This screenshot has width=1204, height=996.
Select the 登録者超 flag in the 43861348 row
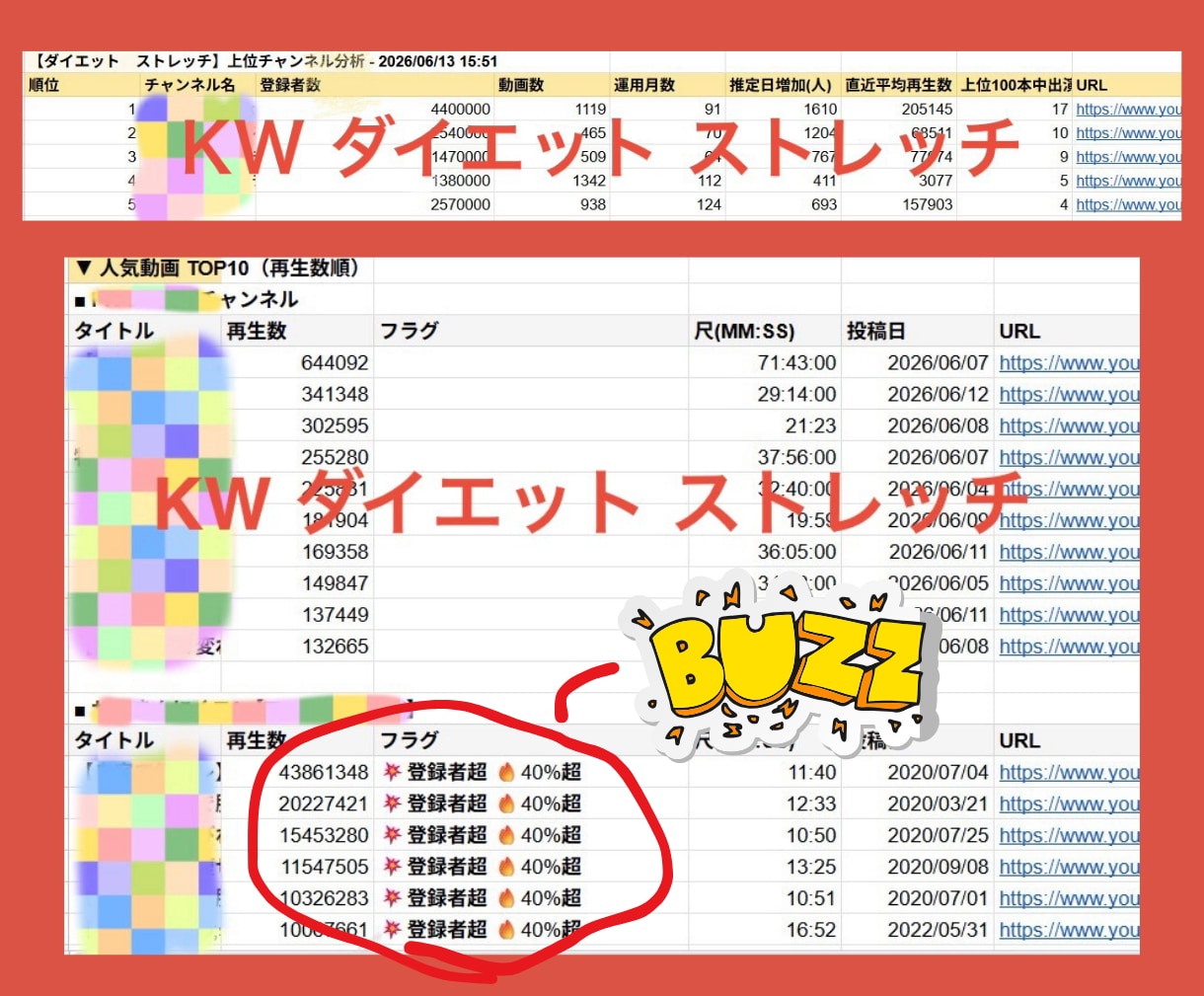pos(435,773)
